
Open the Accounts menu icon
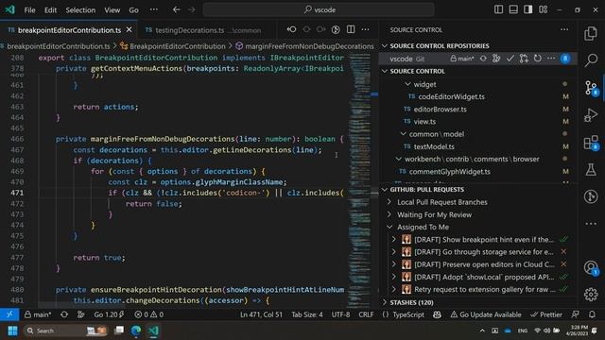591,267
